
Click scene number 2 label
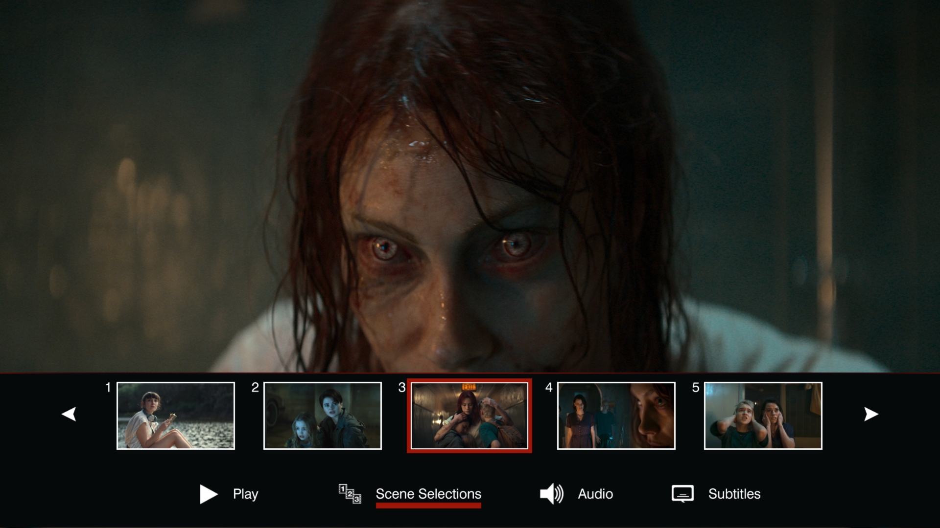pos(255,388)
